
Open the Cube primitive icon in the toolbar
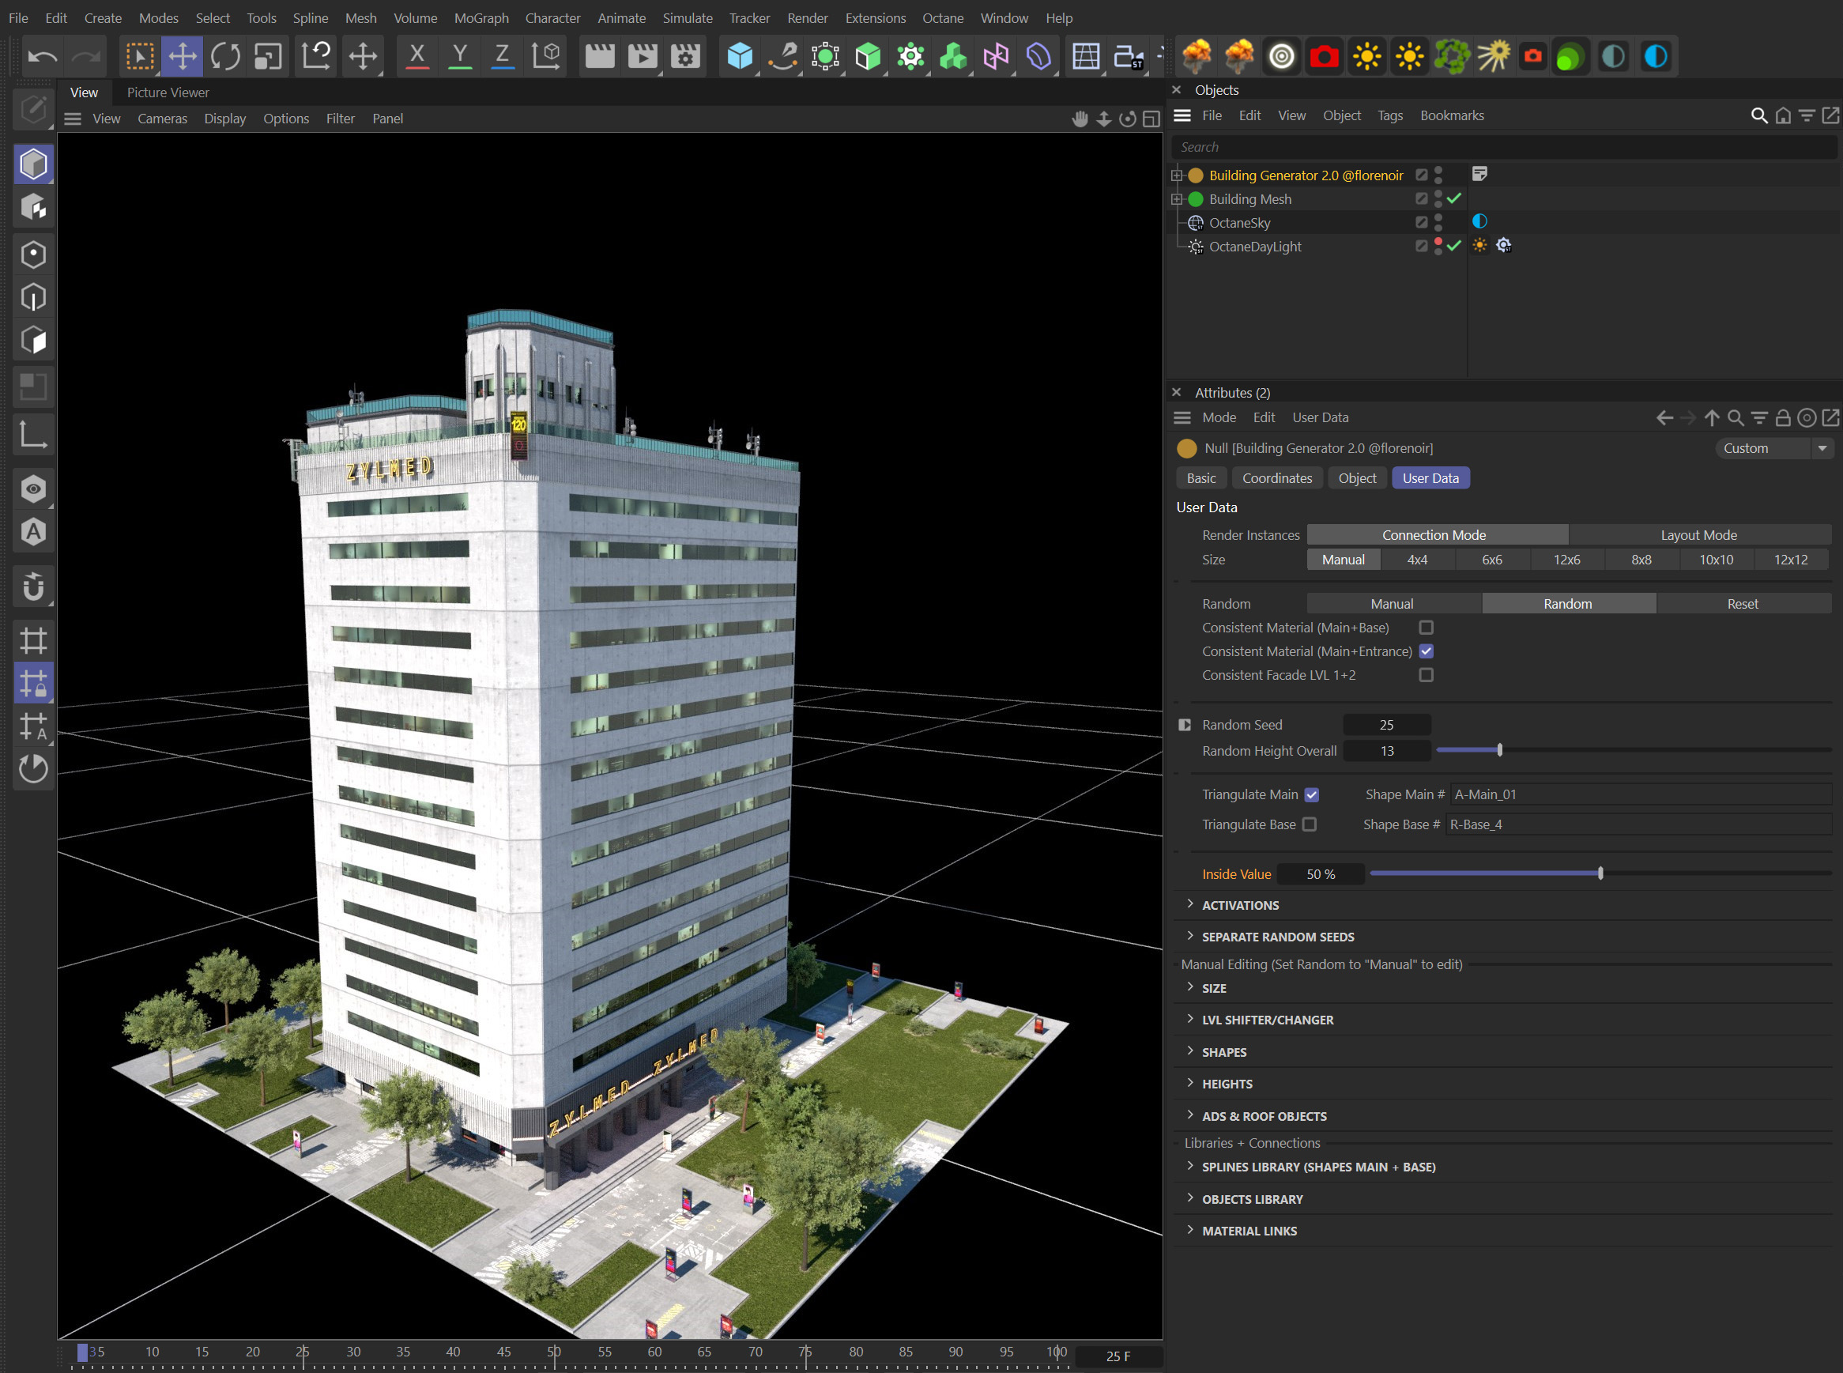click(x=740, y=55)
